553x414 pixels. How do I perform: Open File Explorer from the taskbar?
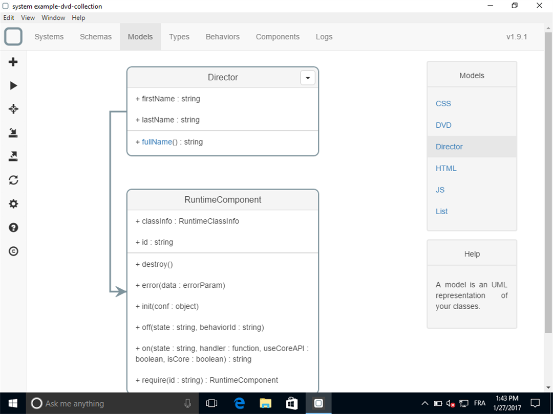point(266,403)
